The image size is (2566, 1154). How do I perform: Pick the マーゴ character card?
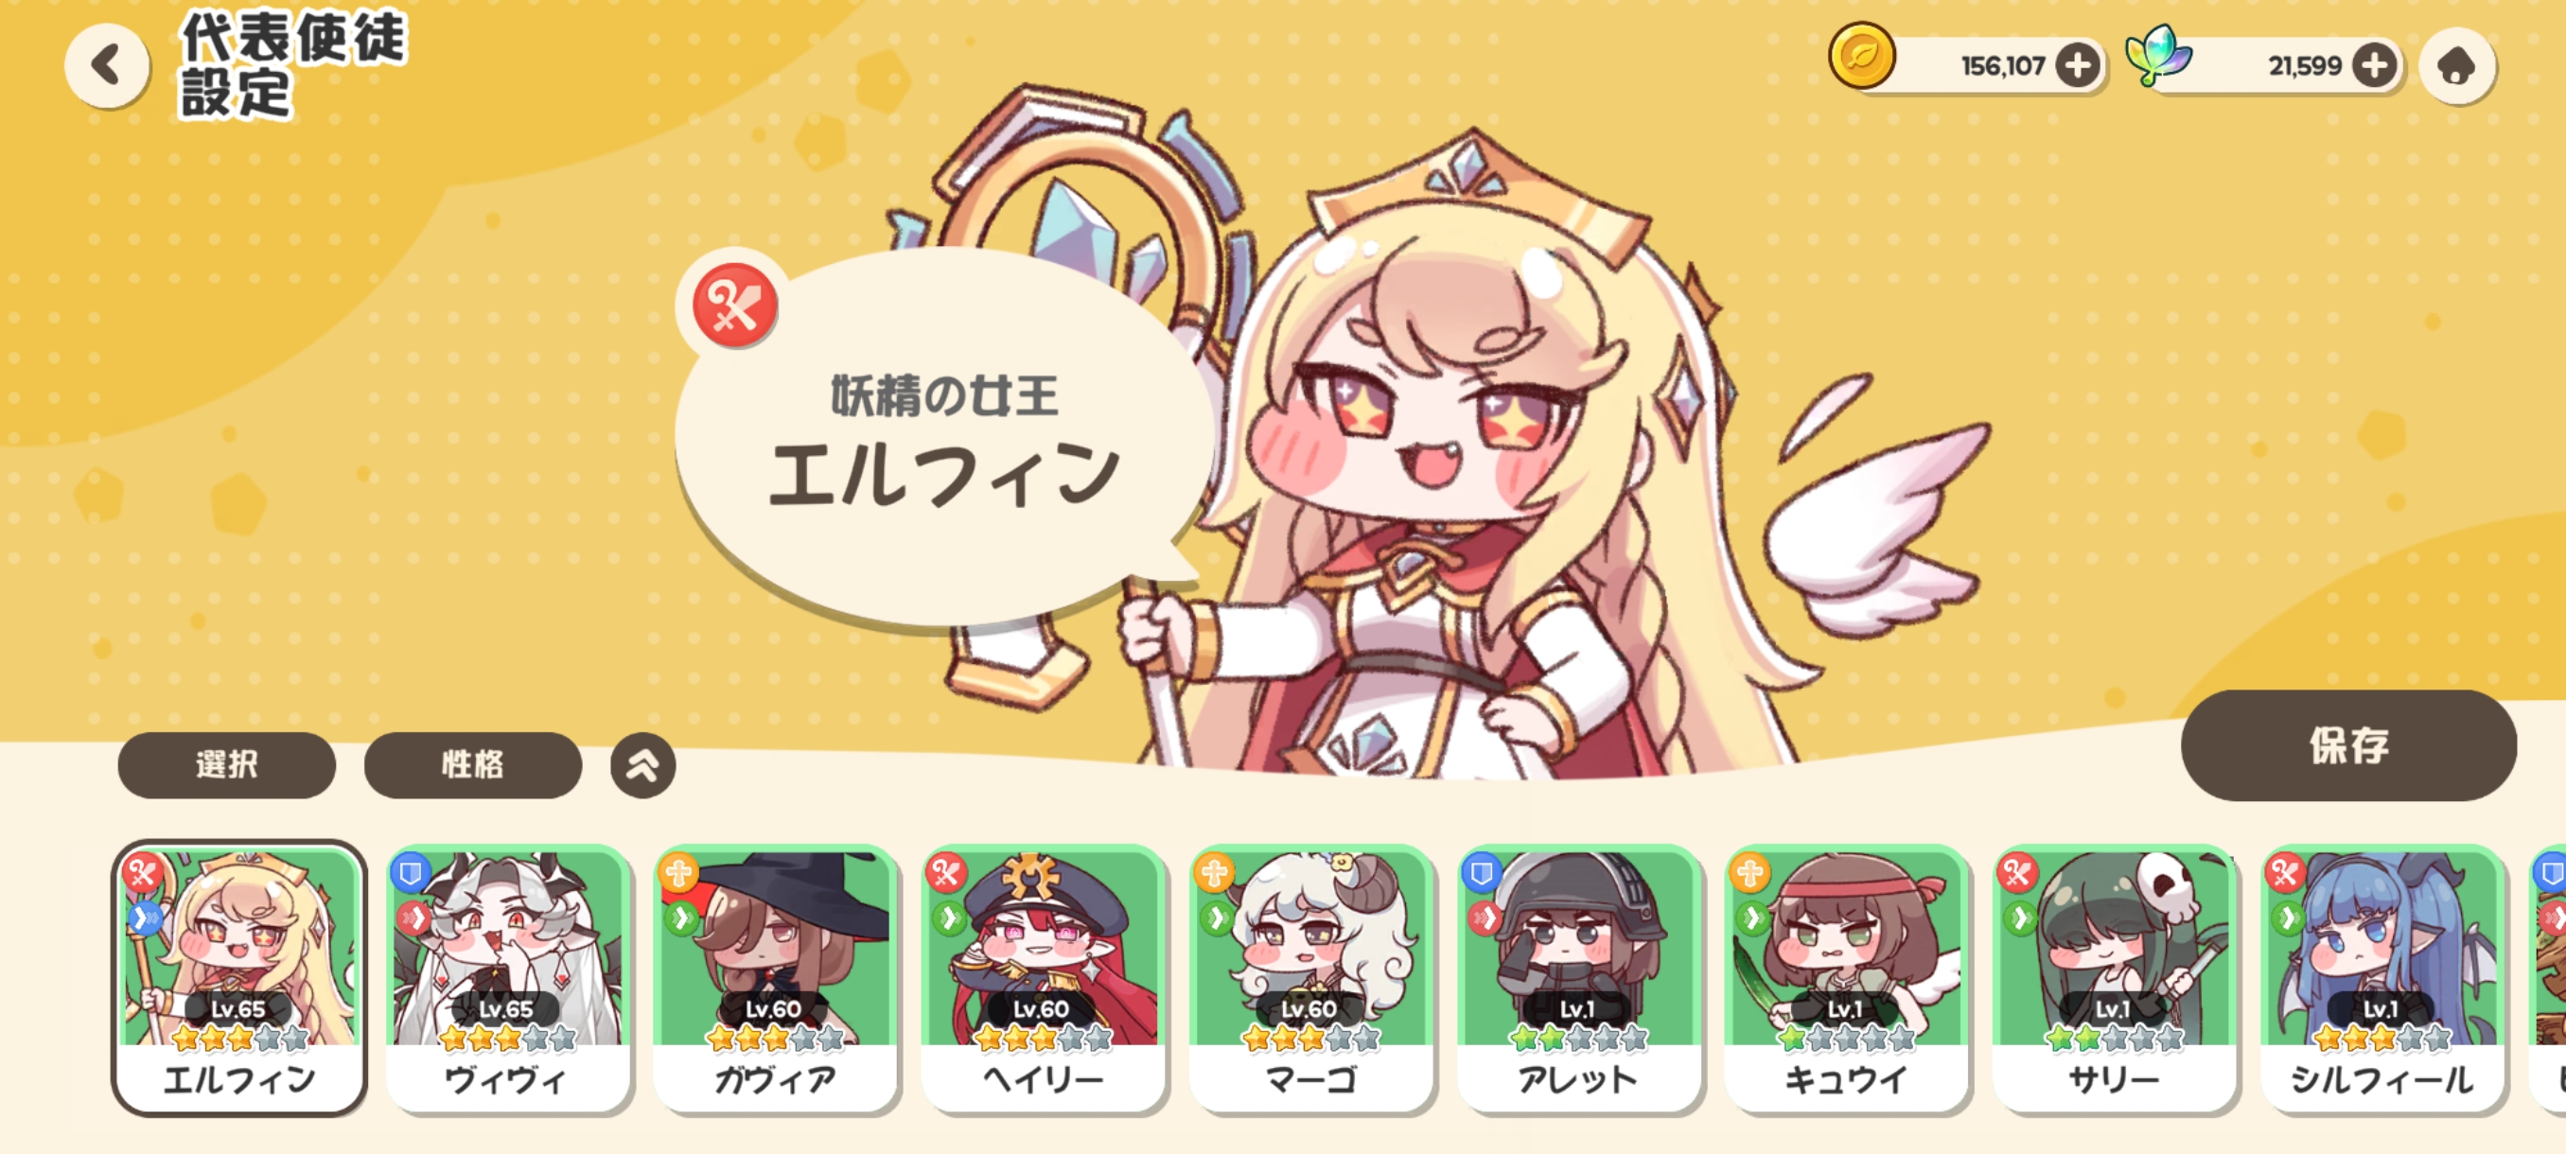1310,978
